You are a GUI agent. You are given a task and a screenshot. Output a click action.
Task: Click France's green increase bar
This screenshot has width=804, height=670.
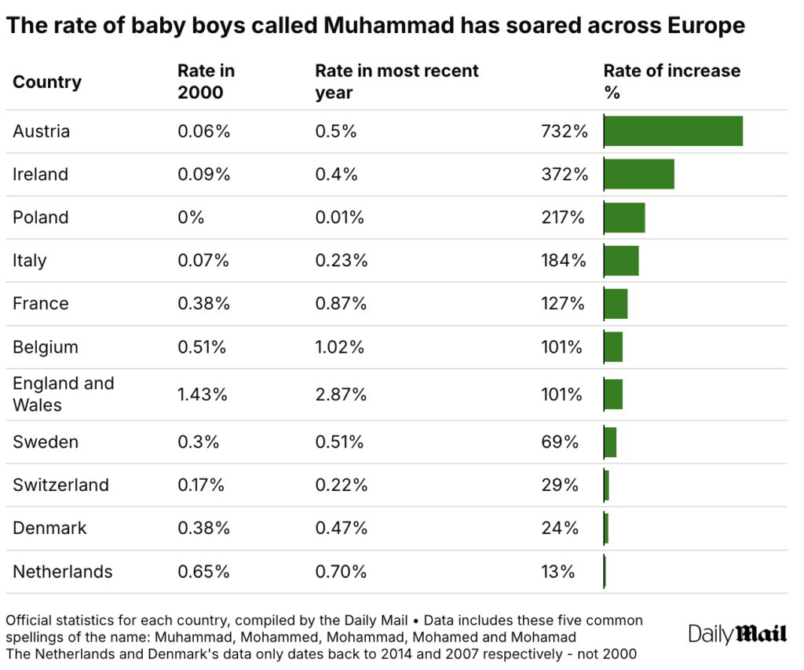click(616, 304)
